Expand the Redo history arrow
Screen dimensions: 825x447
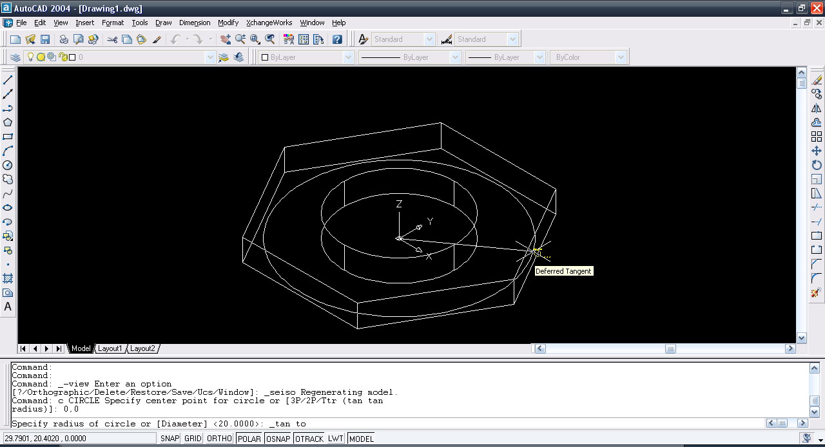click(x=210, y=39)
